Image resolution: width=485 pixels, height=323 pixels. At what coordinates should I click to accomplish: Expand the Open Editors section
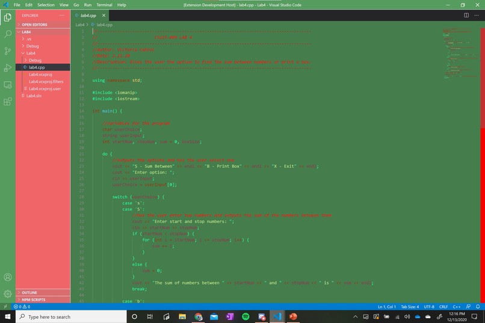pos(43,25)
